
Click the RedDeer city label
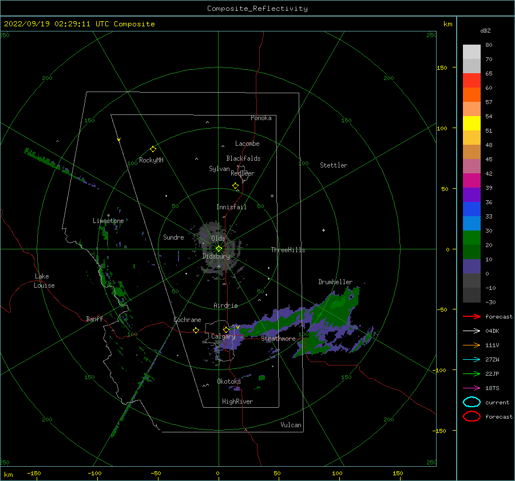coord(243,173)
